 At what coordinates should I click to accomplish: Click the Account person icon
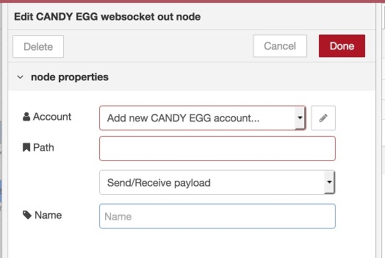[x=26, y=117]
